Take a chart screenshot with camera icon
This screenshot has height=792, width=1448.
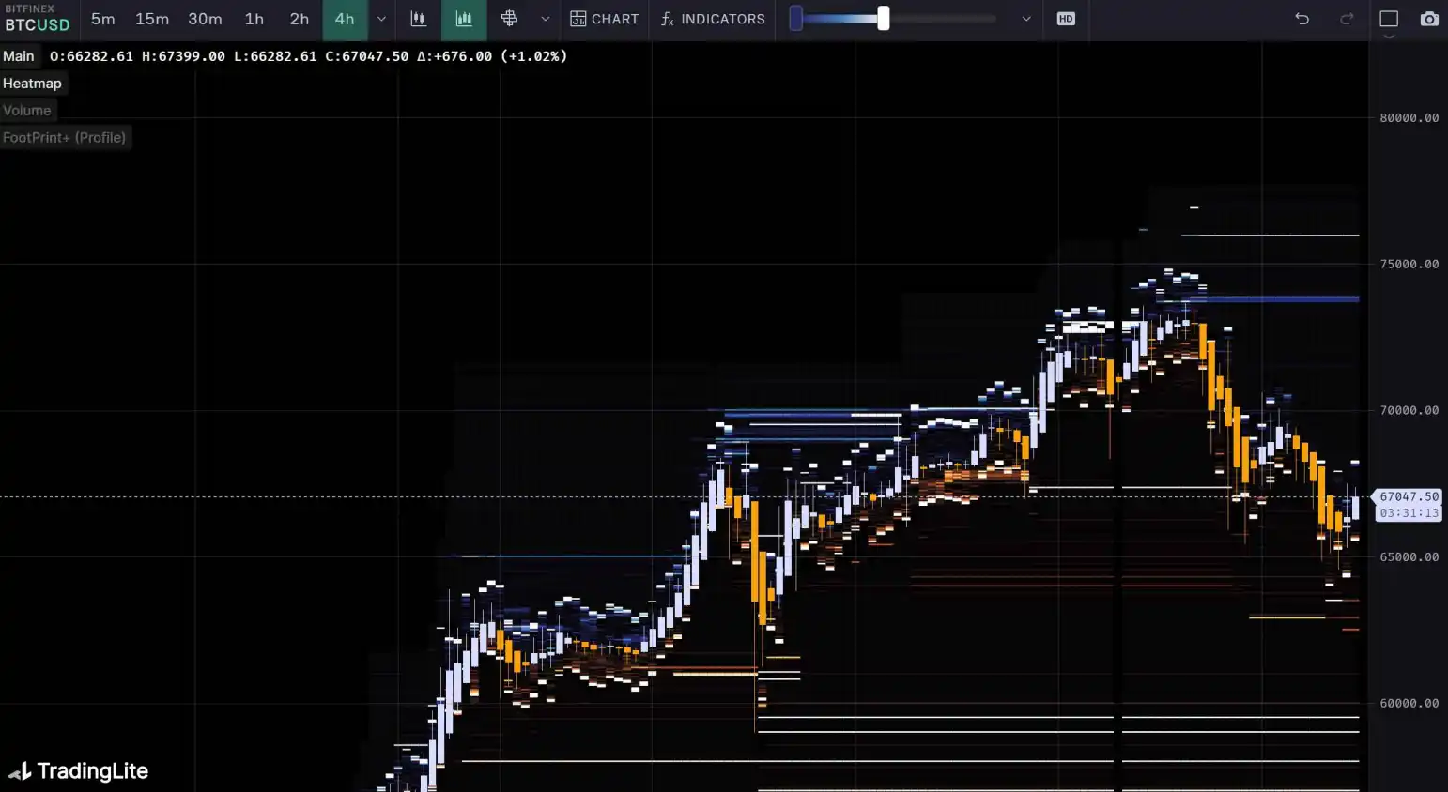pyautogui.click(x=1429, y=19)
